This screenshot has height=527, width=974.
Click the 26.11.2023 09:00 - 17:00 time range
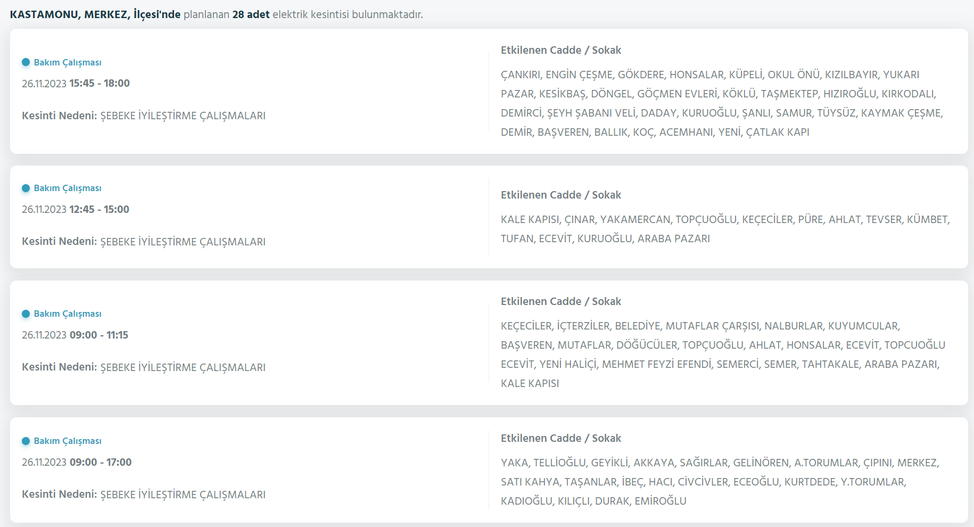coord(77,462)
